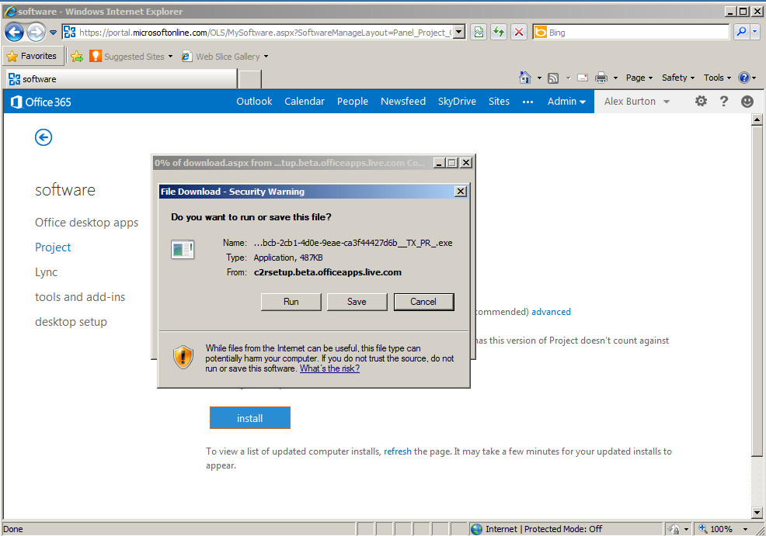Select 'Lync' in software sidebar
This screenshot has width=766, height=536.
tap(47, 272)
